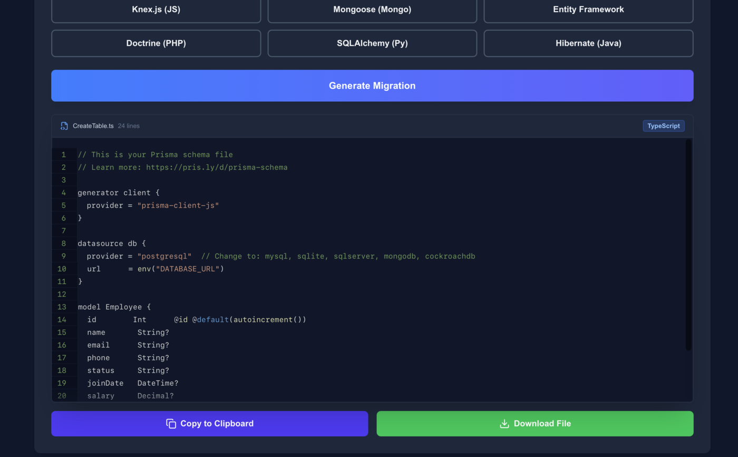Select the Knex.js (JS) ORM option
Image resolution: width=738 pixels, height=457 pixels.
156,9
